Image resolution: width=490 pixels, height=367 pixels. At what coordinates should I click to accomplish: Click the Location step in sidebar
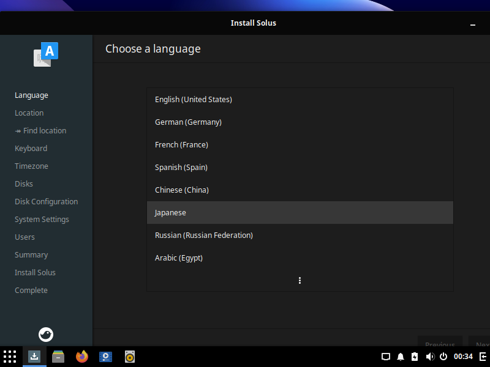(29, 113)
